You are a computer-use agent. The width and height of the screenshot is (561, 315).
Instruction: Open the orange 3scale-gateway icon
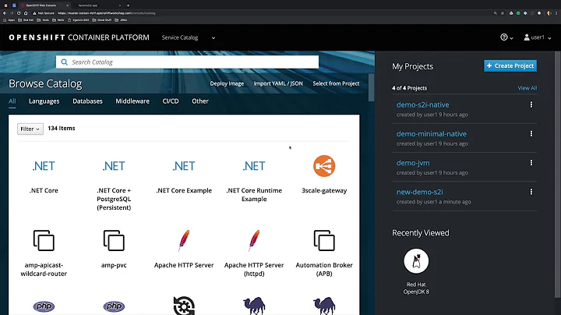324,166
